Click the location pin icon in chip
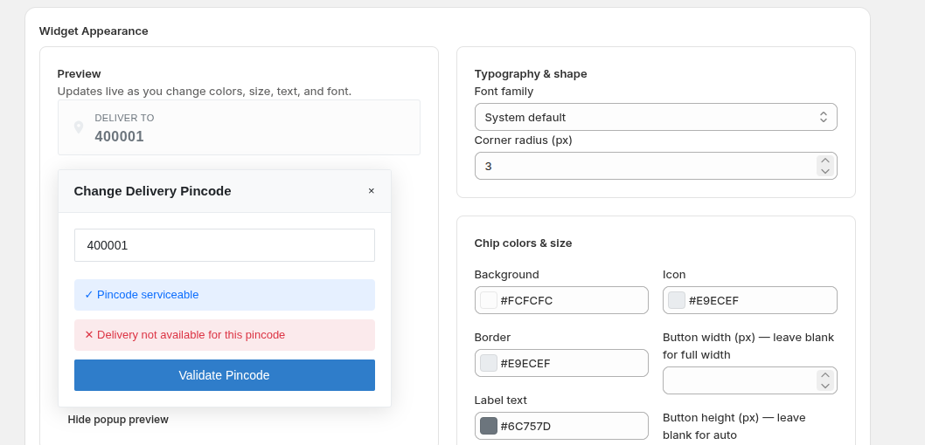The width and height of the screenshot is (925, 445). [x=79, y=127]
